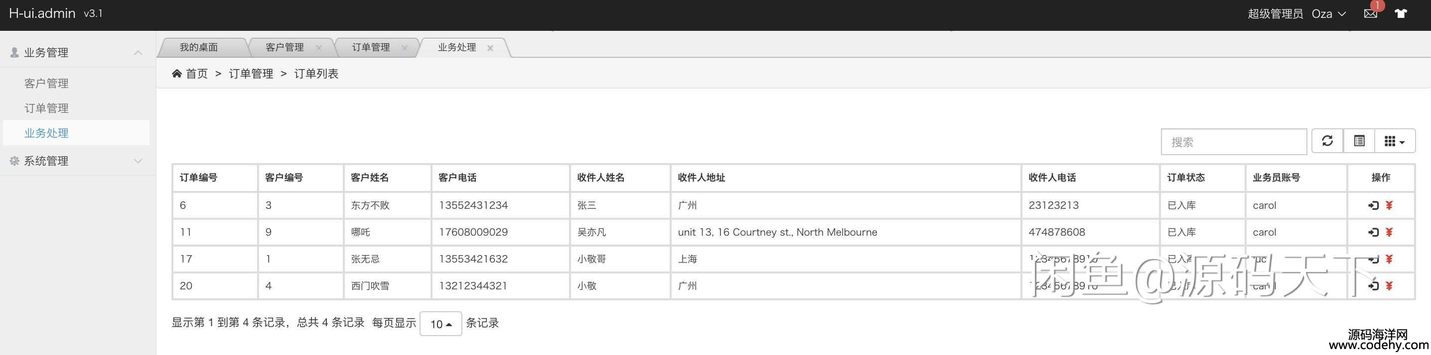Screen dimensions: 1431x355
Task: Switch to the 我的桌面 tab
Action: pos(198,48)
